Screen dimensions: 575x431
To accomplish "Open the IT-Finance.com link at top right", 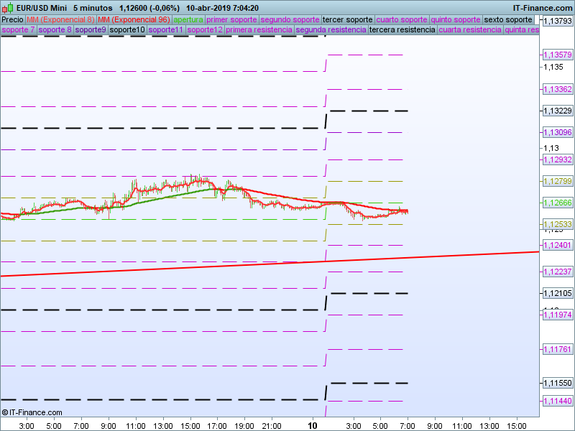I will (x=541, y=7).
